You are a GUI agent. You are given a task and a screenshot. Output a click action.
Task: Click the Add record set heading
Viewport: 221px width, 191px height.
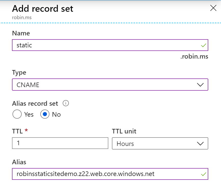[x=43, y=9]
